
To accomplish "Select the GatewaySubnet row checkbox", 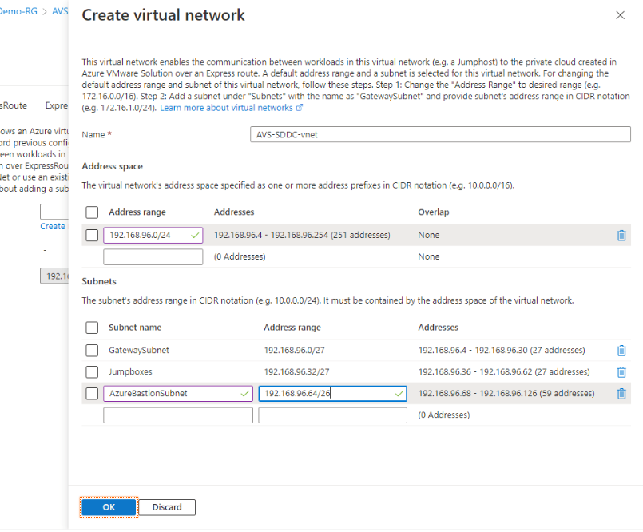I will click(91, 350).
